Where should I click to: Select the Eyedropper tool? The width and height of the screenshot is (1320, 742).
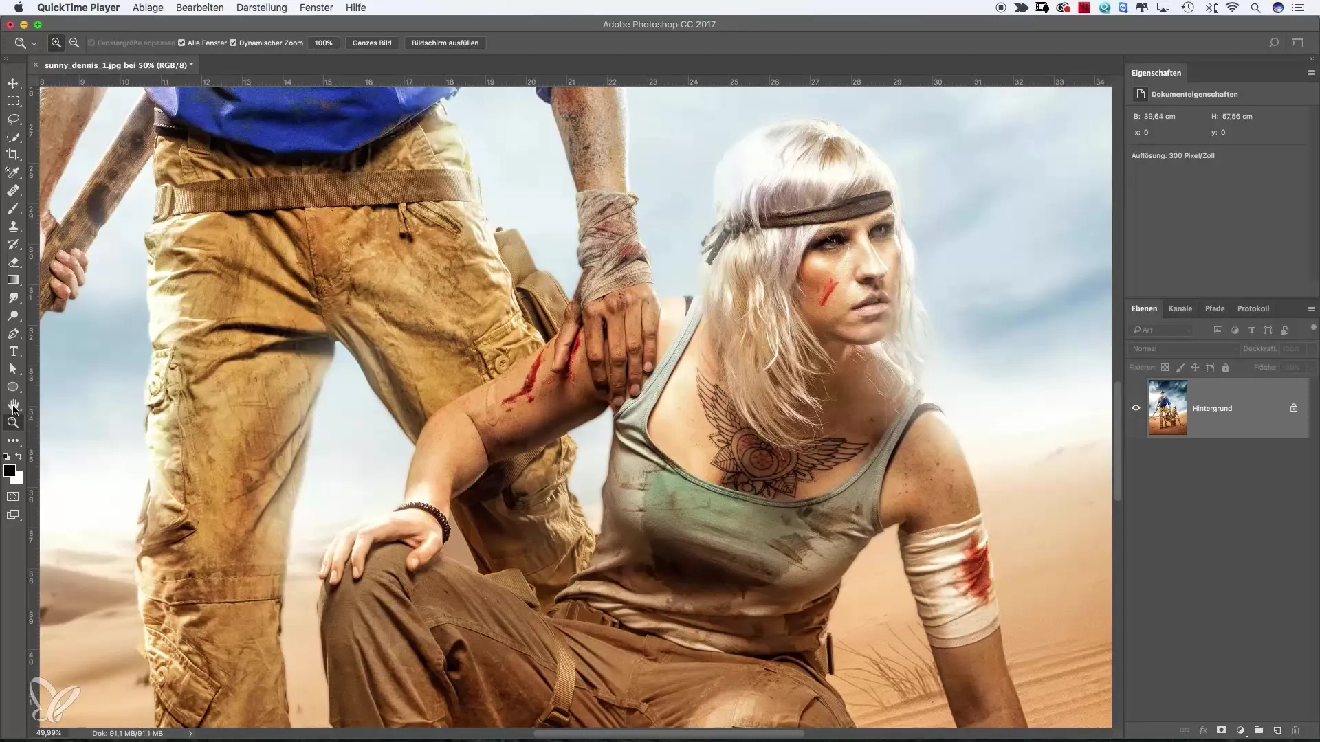[x=13, y=172]
